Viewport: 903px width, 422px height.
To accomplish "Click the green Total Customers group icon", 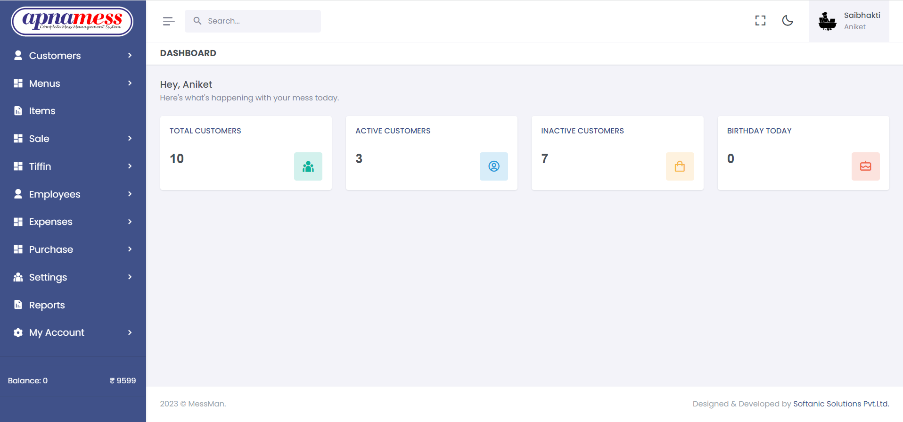I will [308, 166].
